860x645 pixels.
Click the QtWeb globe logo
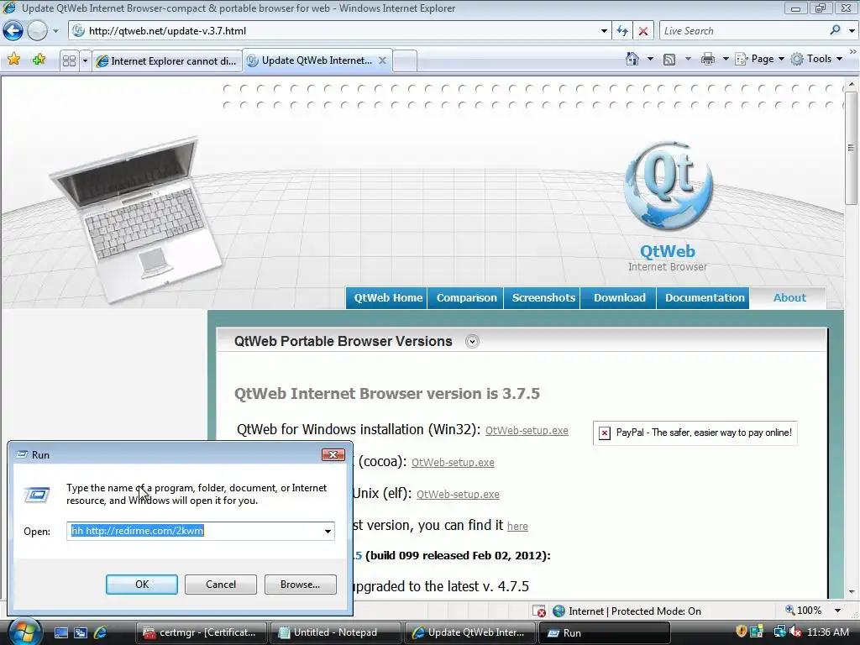(x=668, y=186)
